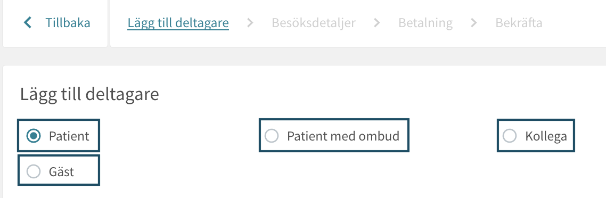Click chevron between Besöksdetaljer and Betalning
Screen dimensions: 606x198
(x=377, y=23)
